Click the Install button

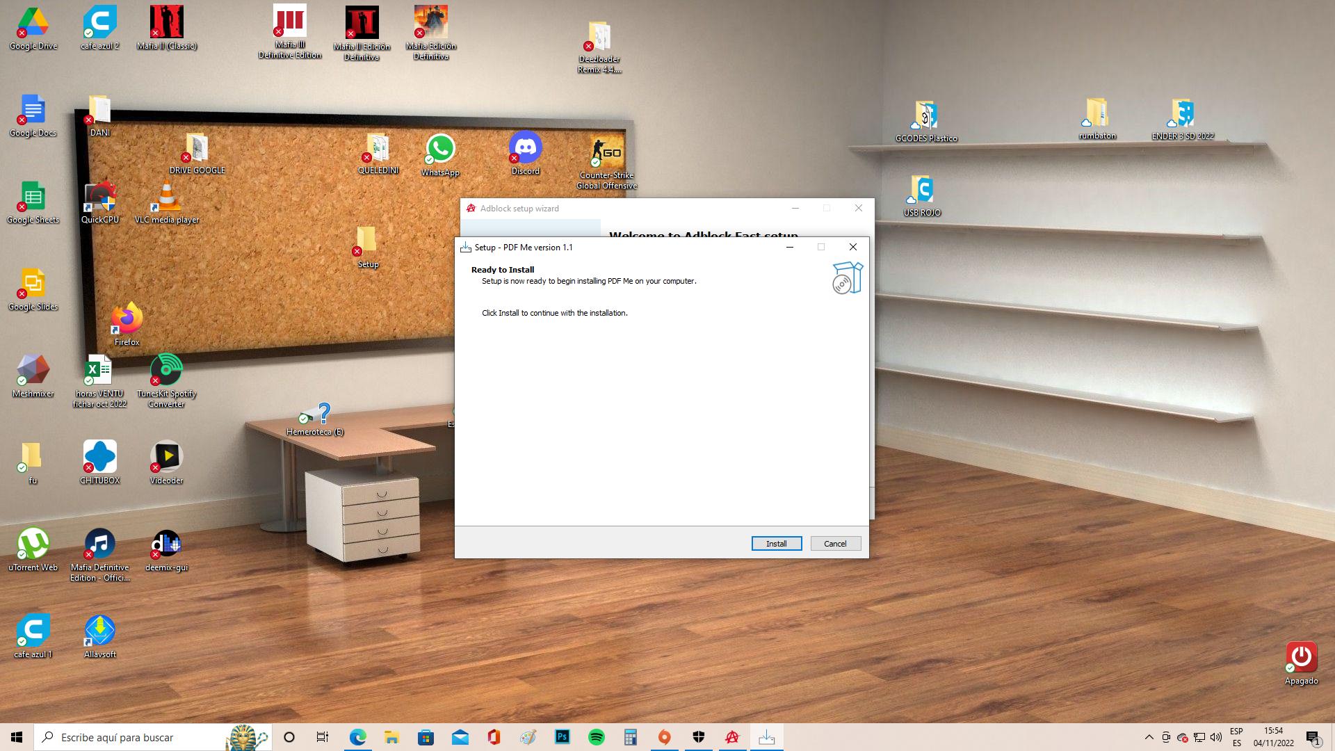pos(776,544)
